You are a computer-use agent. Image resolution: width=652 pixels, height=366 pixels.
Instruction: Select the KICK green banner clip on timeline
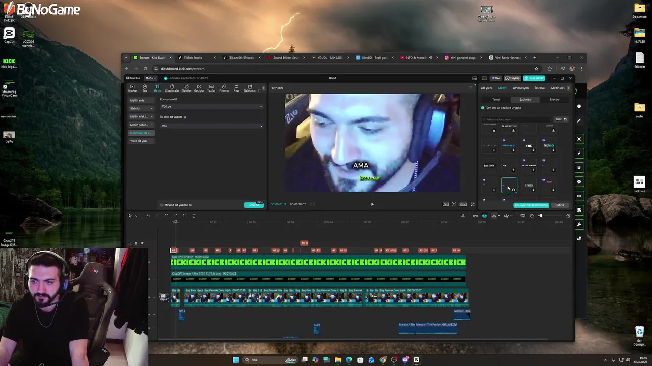pos(318,262)
